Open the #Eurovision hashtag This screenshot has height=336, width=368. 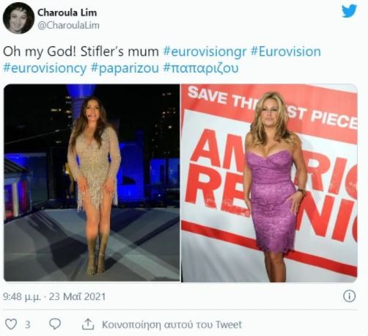click(x=286, y=52)
